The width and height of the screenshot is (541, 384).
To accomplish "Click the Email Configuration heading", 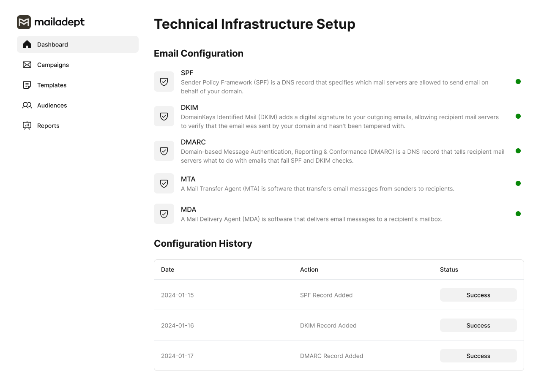I will 199,53.
